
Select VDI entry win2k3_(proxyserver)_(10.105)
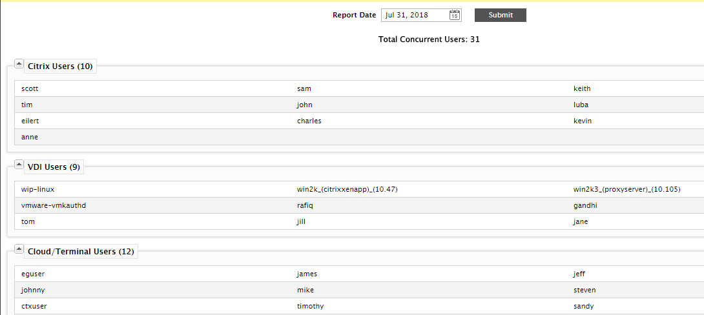626,189
